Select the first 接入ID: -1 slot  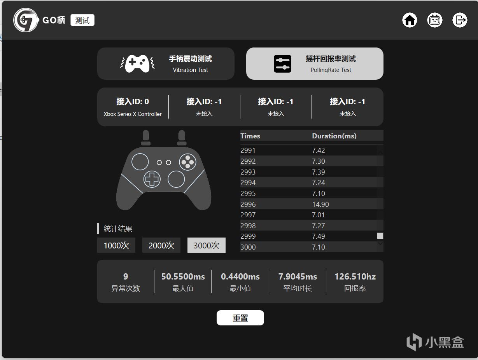[204, 107]
